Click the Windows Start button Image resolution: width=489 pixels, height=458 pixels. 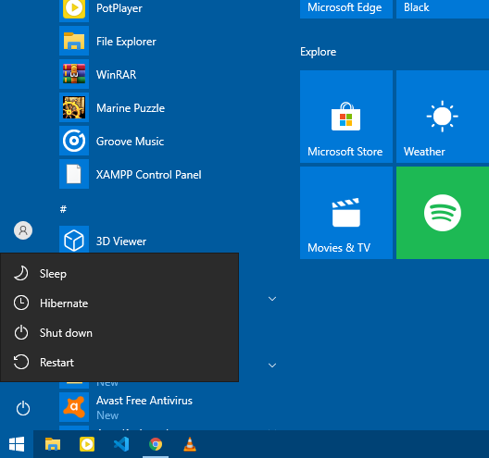(17, 444)
